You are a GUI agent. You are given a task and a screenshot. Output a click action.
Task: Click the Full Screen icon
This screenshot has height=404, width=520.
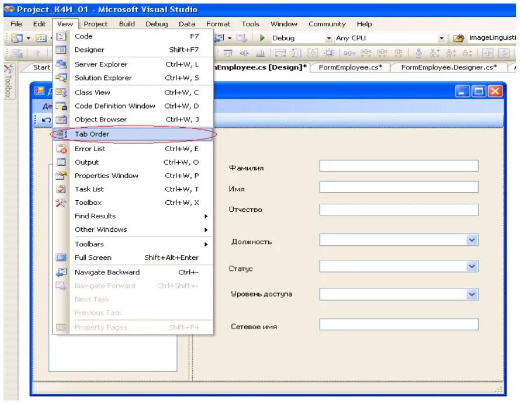(x=61, y=257)
